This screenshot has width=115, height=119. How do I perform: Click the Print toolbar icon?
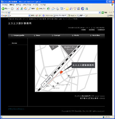[x=57, y=9]
